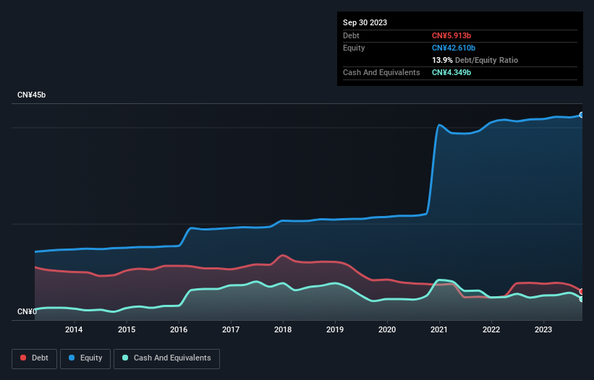Click the 2017 x-axis label
The height and width of the screenshot is (380, 594).
(x=231, y=329)
